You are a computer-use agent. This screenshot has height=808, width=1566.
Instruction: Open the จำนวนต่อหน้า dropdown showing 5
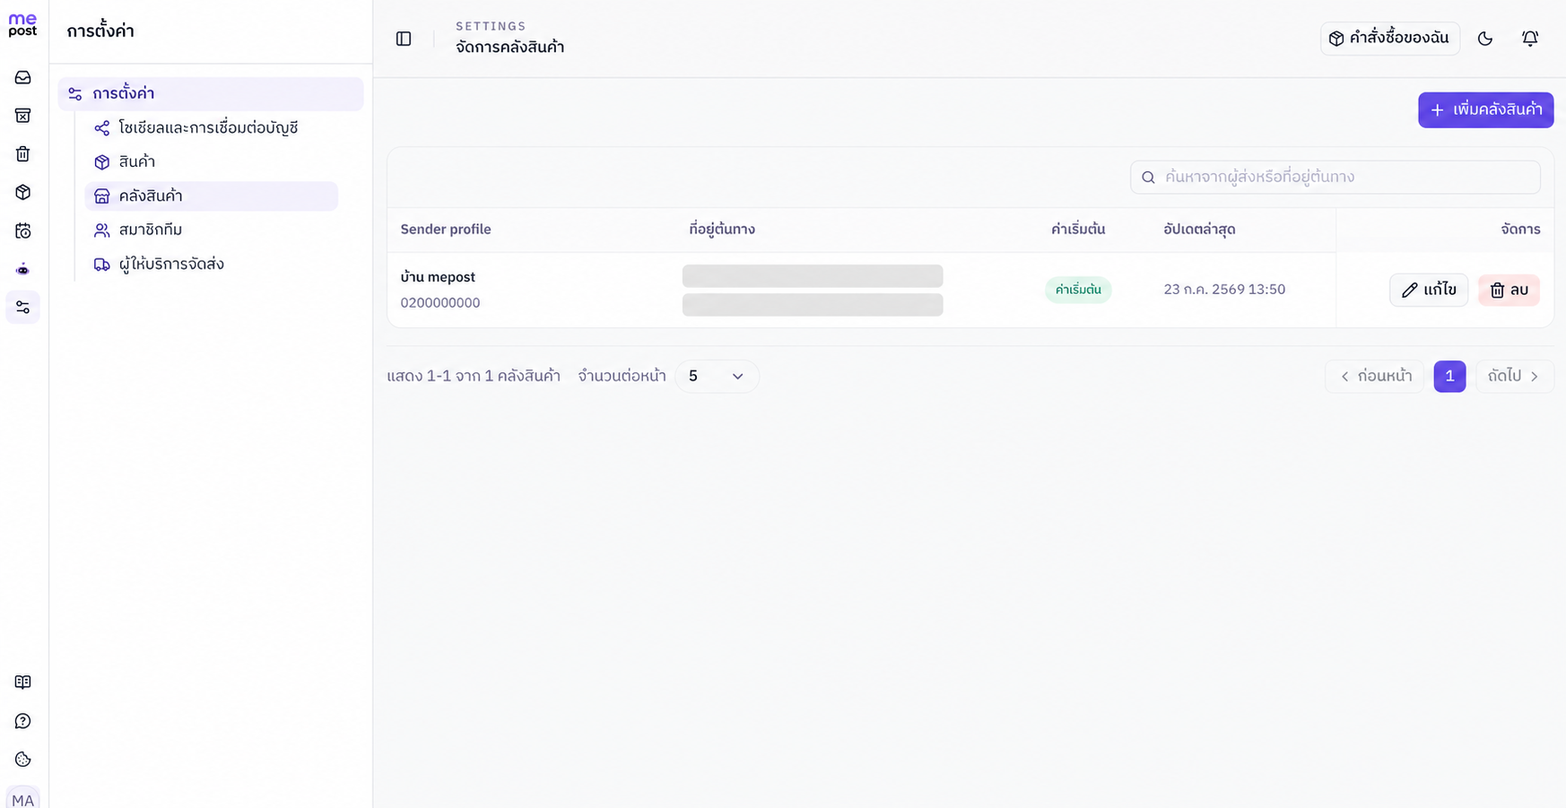[717, 377]
